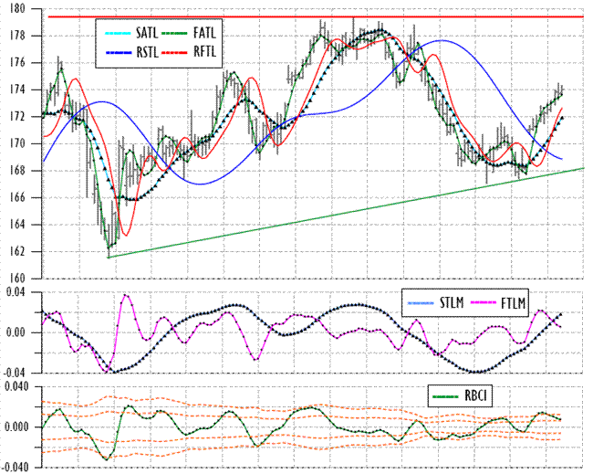Click the RBCI legend label
The width and height of the screenshot is (593, 474).
[x=475, y=396]
